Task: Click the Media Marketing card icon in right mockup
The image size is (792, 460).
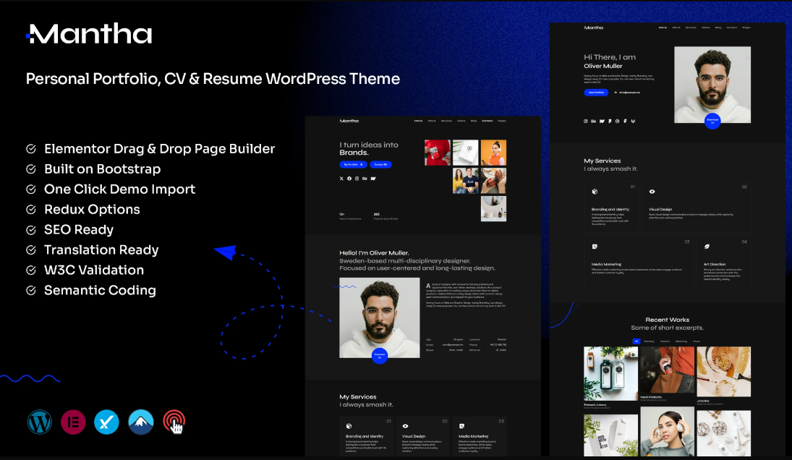Action: click(x=595, y=247)
